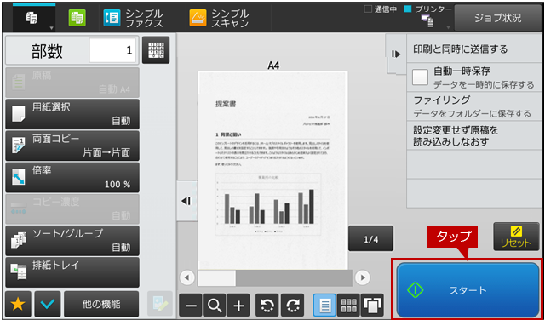Enable 自動一時保存 checkbox
Screen dimensions: 545x320
(420, 77)
